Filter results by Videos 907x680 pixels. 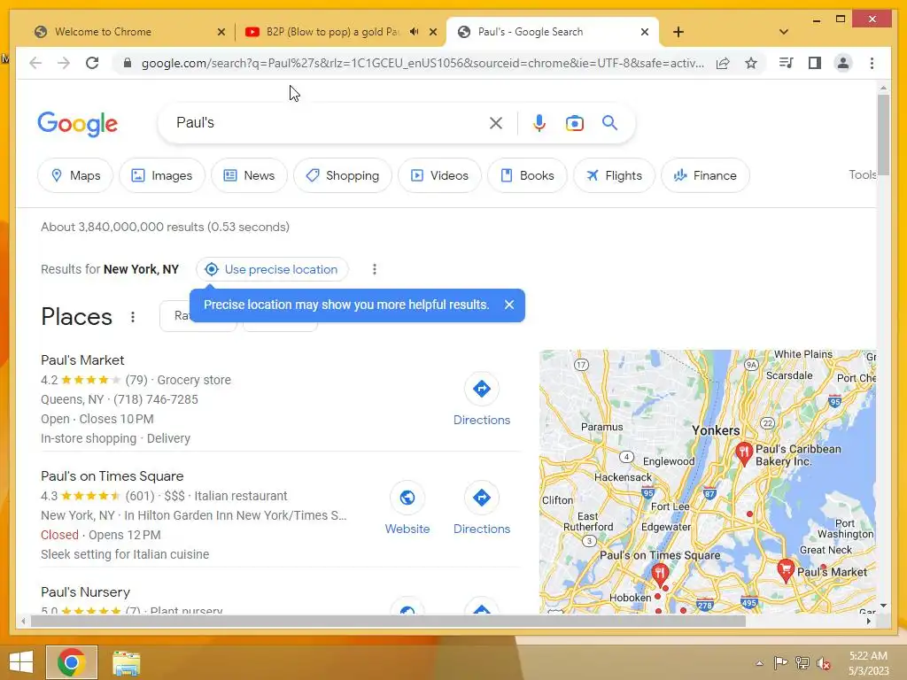(439, 175)
